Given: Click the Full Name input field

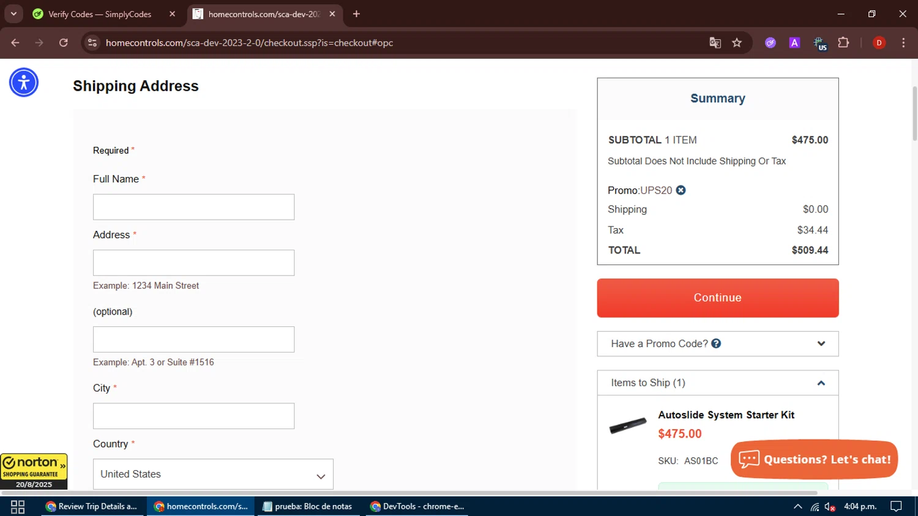Looking at the screenshot, I should click(193, 207).
